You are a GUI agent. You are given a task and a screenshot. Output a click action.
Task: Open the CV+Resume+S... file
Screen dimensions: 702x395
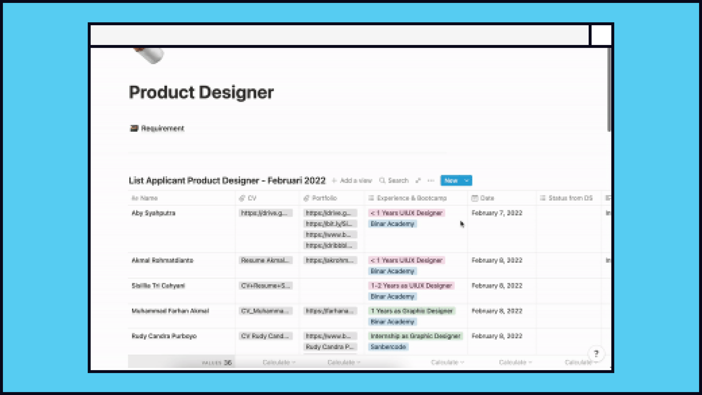[x=266, y=286]
